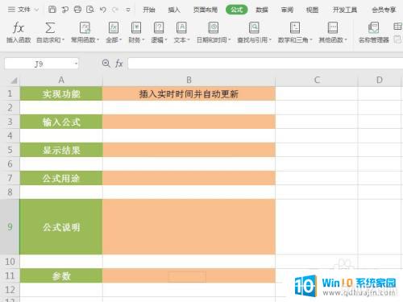This screenshot has height=302, width=403.
Task: Select cell A11 labeled 参数
Action: tap(61, 275)
